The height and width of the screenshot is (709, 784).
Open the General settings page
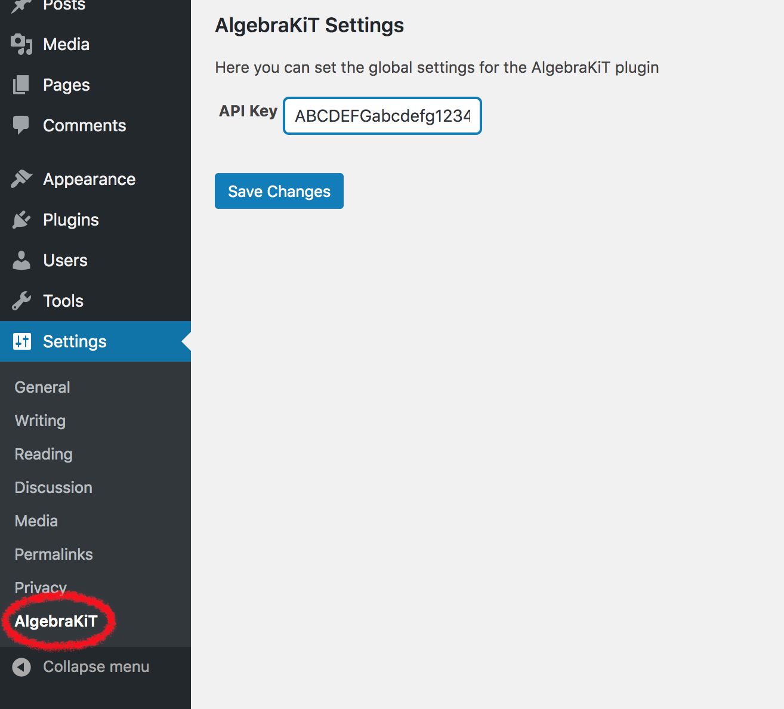41,387
